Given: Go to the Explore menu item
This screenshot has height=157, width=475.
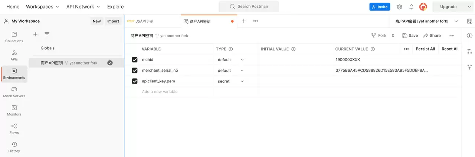Looking at the screenshot, I should (x=115, y=7).
